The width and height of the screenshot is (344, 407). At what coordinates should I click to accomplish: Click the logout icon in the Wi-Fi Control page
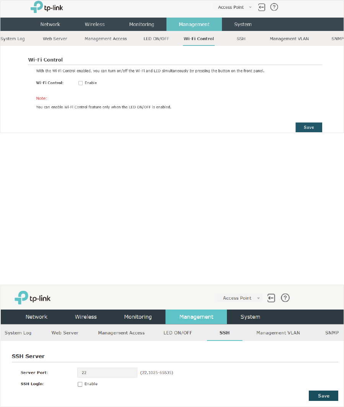262,7
